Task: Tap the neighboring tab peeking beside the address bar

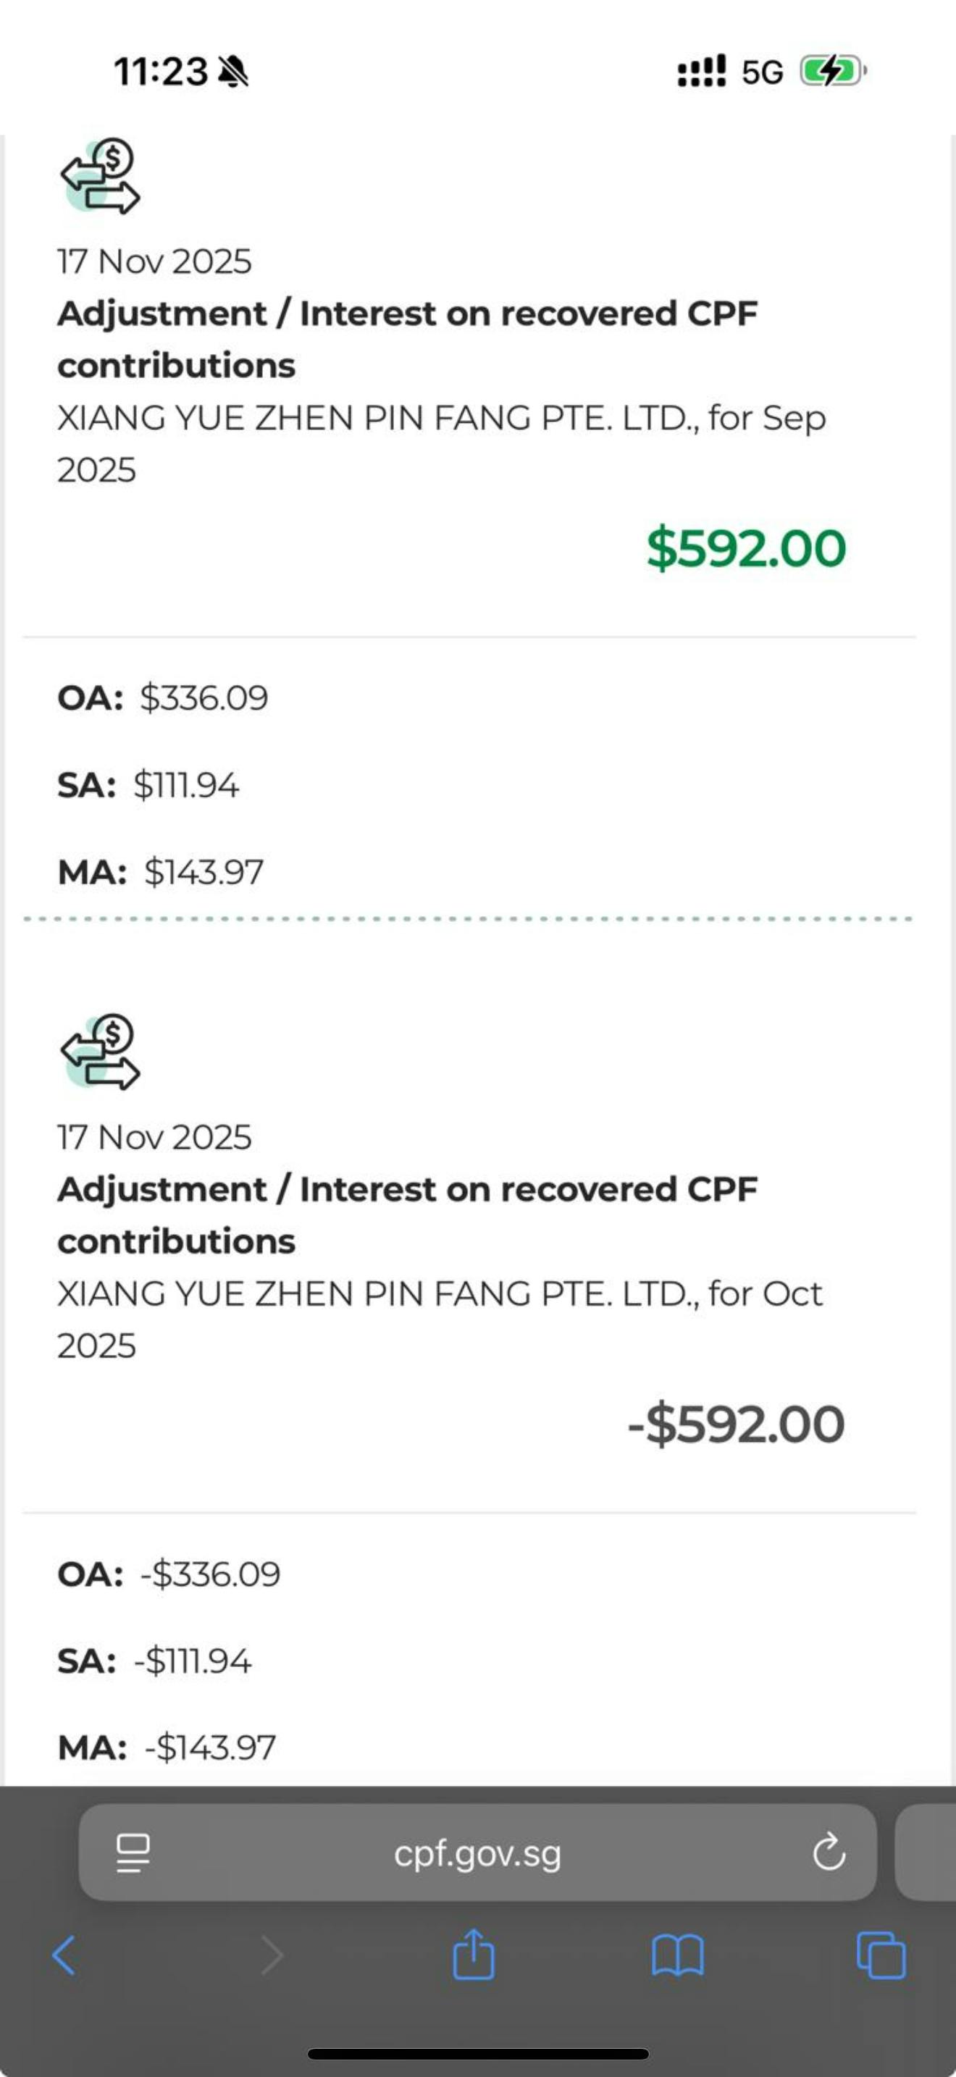Action: (x=927, y=1852)
